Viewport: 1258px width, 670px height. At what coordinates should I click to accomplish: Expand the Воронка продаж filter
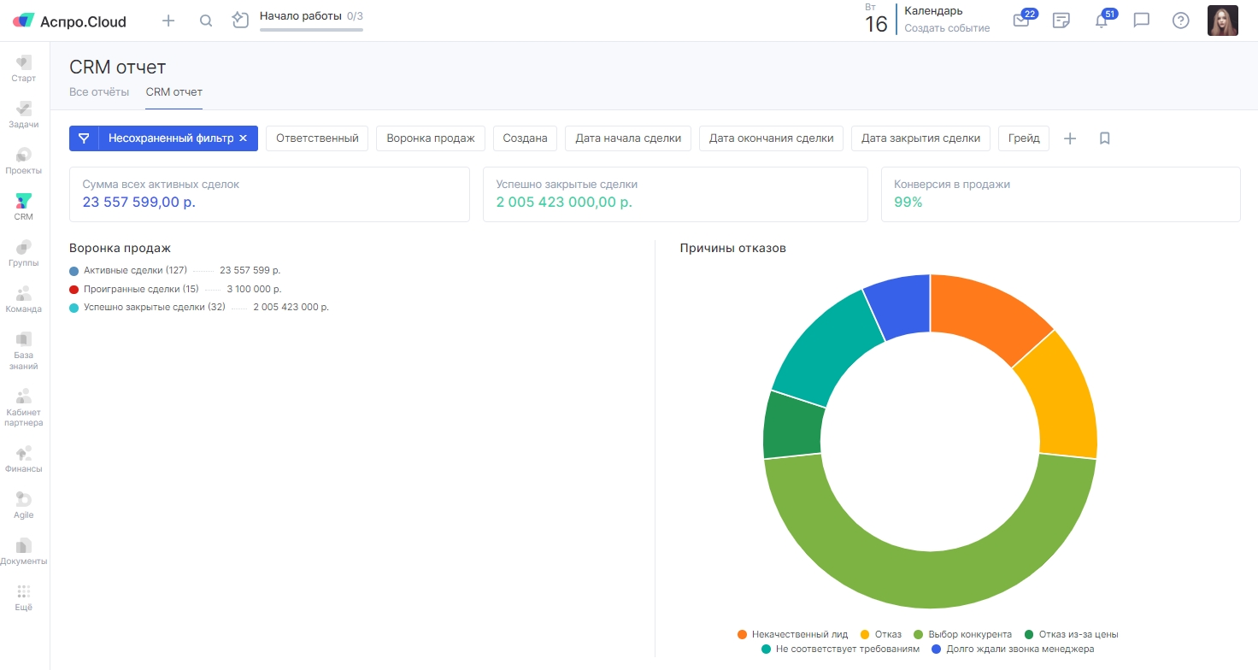(x=431, y=138)
